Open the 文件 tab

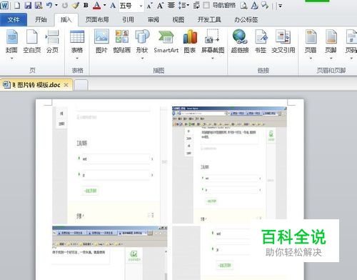(x=14, y=20)
